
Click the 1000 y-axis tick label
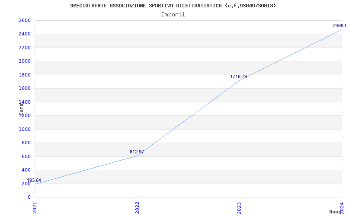25,129
